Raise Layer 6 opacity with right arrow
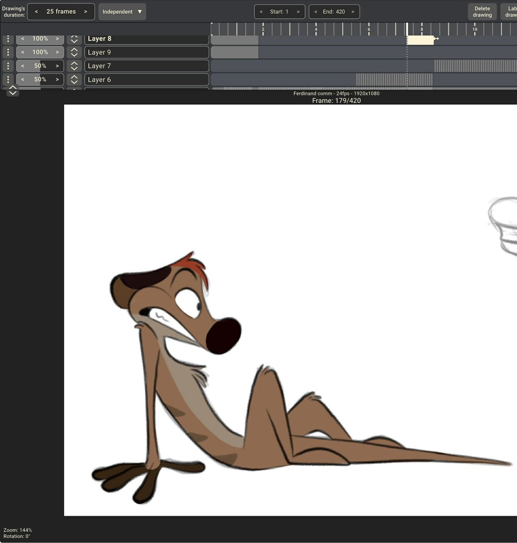The height and width of the screenshot is (543, 517). tap(57, 79)
